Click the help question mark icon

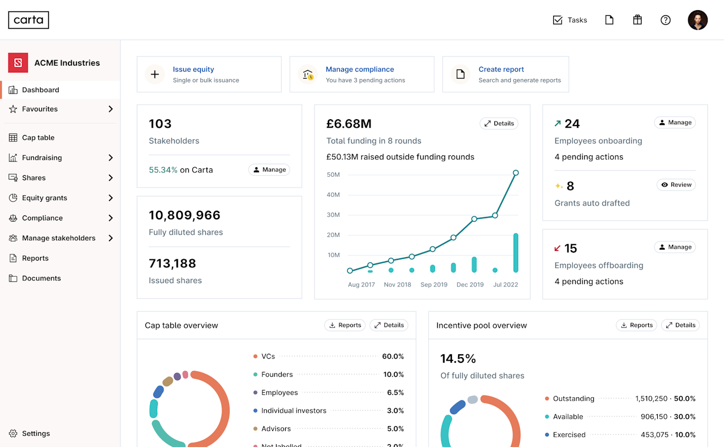pyautogui.click(x=666, y=20)
